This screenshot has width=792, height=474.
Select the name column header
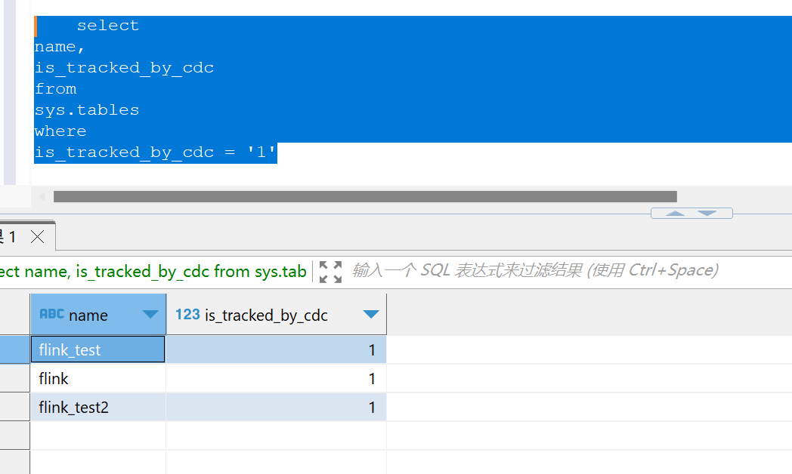click(98, 315)
